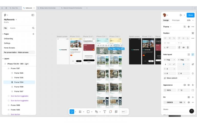Open the Show content clipping dropdown

(176, 78)
